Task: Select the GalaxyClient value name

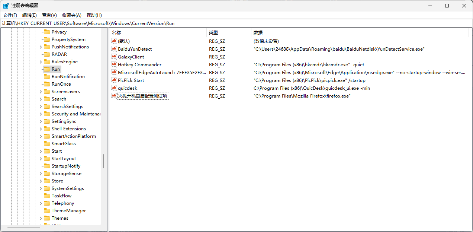Action: point(131,57)
